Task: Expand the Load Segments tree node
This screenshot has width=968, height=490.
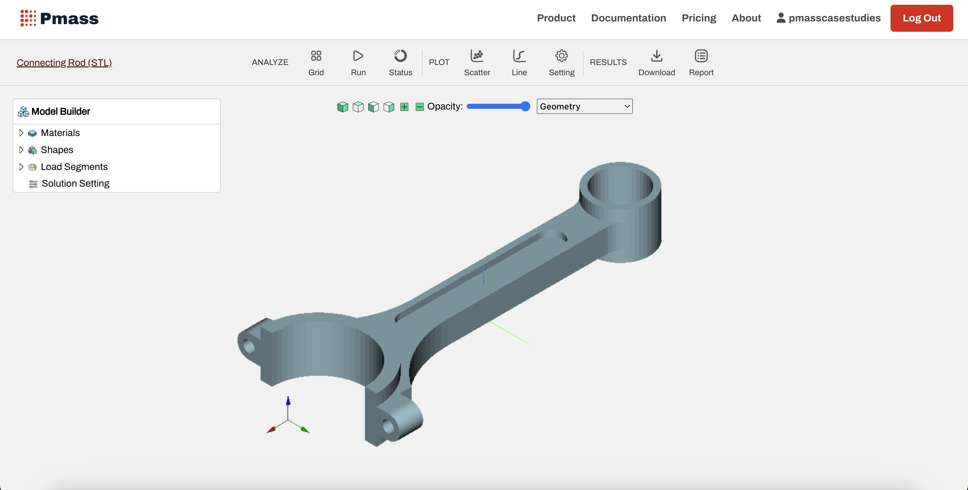Action: [21, 166]
